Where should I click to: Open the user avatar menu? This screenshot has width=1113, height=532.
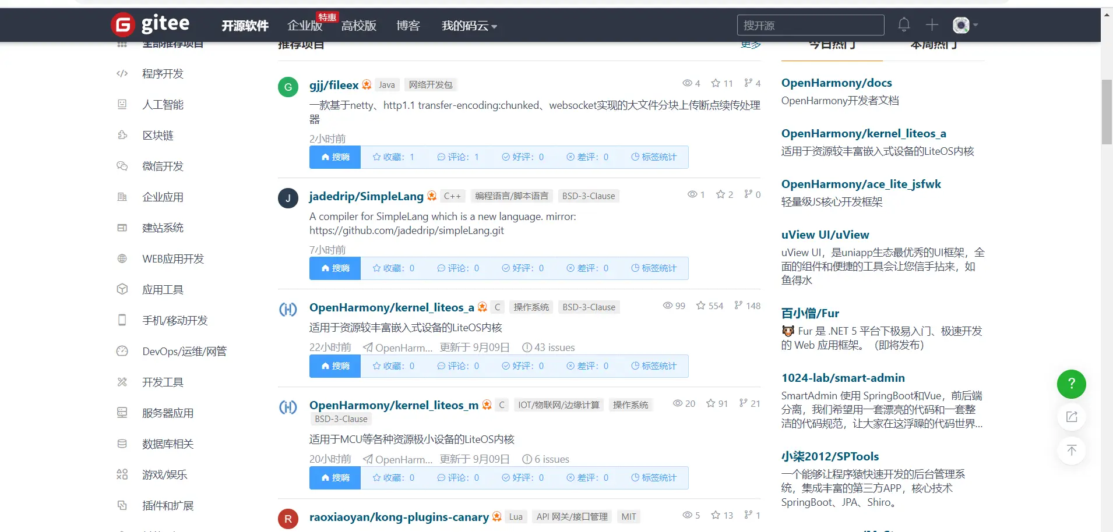pos(965,25)
